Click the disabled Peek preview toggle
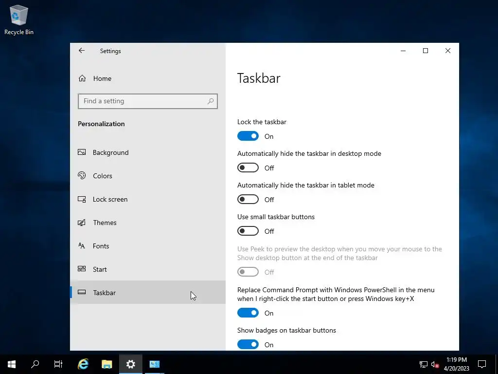This screenshot has width=498, height=374. point(248,272)
